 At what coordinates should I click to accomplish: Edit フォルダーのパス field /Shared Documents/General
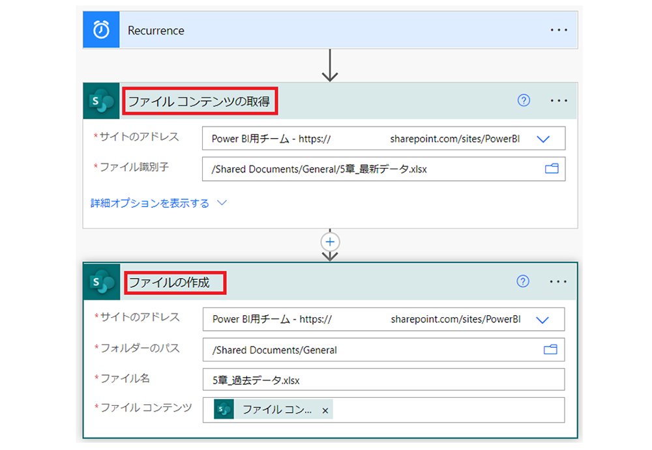click(x=383, y=350)
